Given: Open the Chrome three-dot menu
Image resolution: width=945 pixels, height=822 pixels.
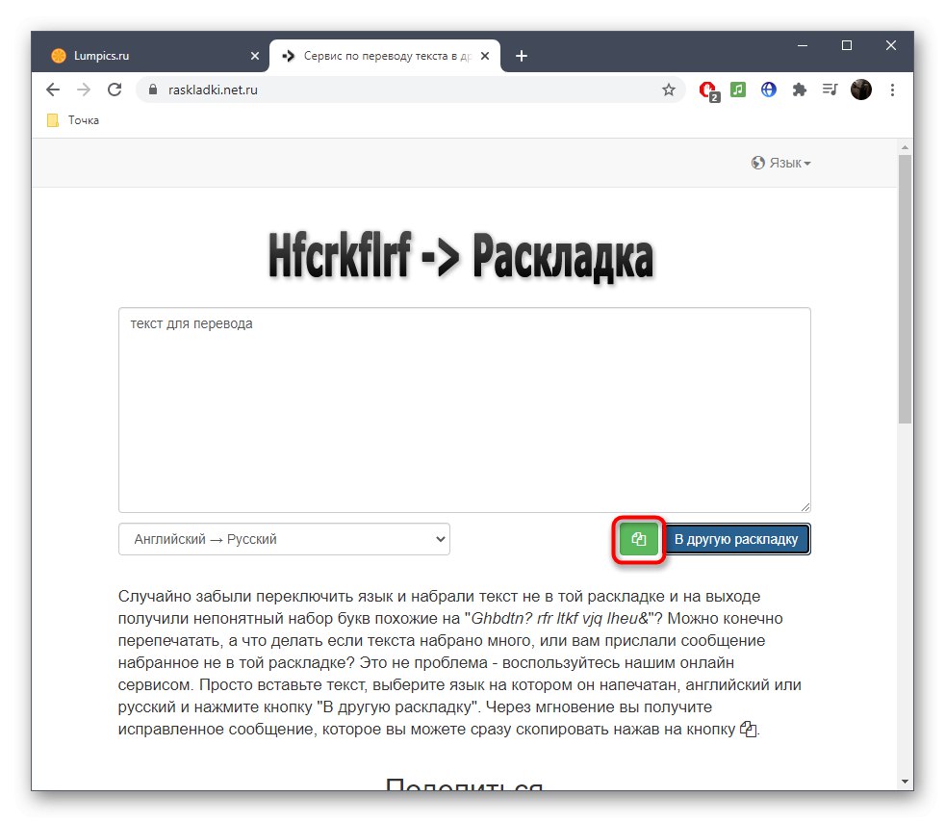Looking at the screenshot, I should click(893, 90).
